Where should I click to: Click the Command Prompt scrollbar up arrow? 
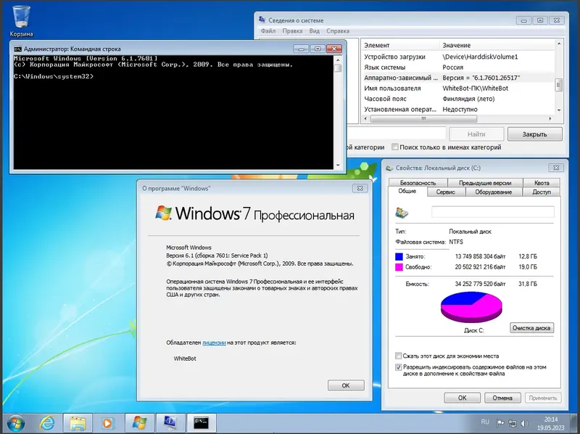point(338,60)
